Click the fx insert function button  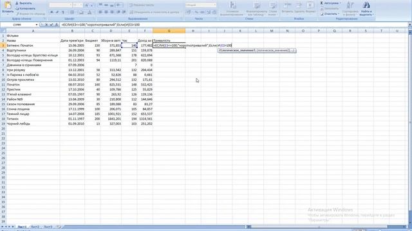57,24
